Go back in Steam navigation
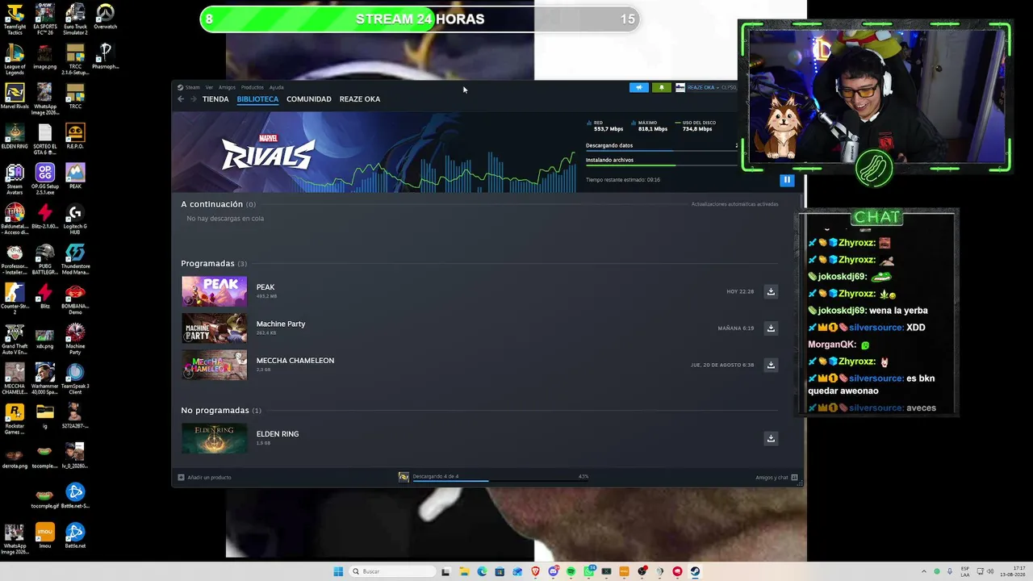 pos(181,99)
